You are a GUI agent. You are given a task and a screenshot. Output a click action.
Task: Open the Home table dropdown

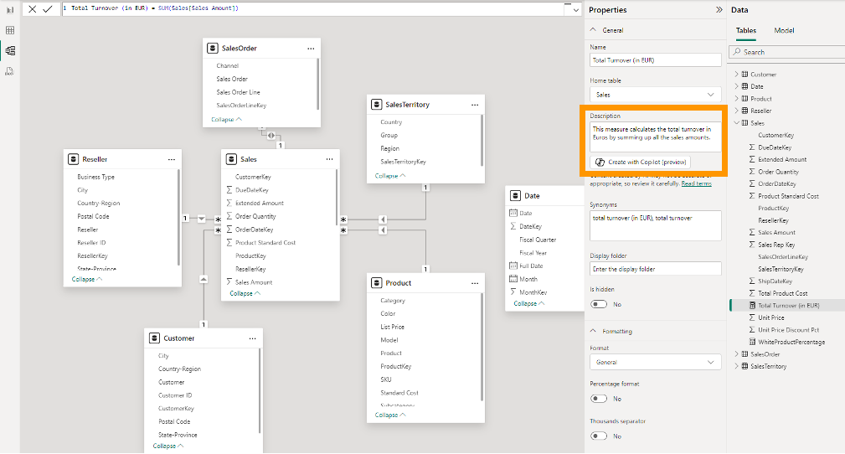pyautogui.click(x=655, y=95)
